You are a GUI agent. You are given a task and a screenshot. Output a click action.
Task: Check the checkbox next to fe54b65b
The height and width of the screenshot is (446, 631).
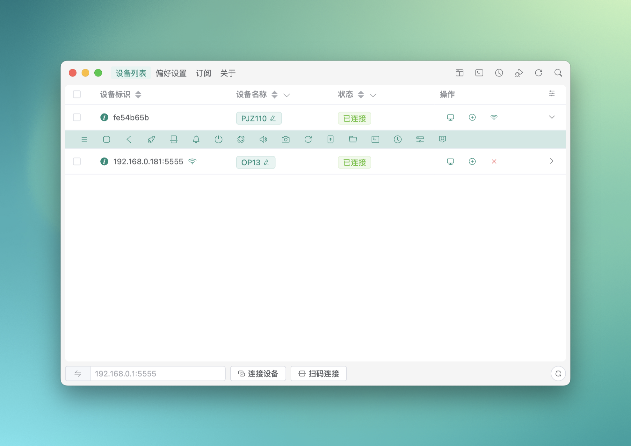[77, 117]
